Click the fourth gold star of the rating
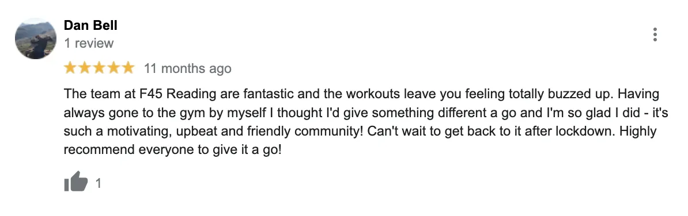 (x=114, y=68)
